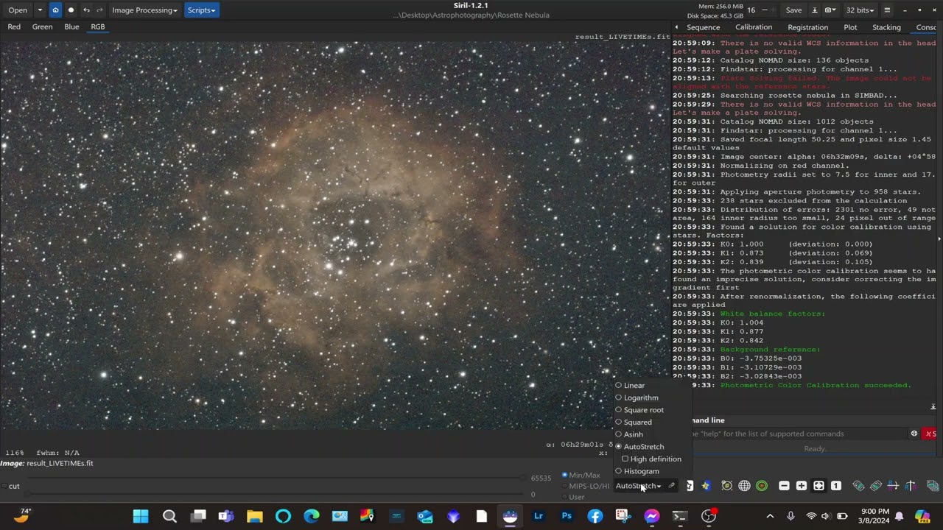Click the zoom 1:1 icon
This screenshot has height=530, width=943.
click(x=836, y=486)
